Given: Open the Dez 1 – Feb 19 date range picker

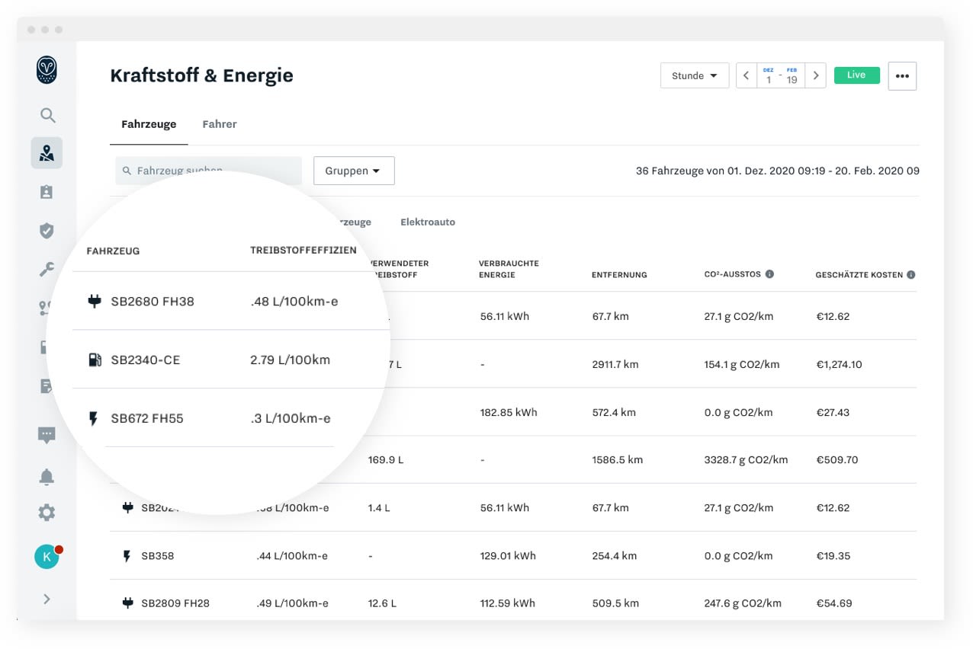Looking at the screenshot, I should tap(781, 75).
